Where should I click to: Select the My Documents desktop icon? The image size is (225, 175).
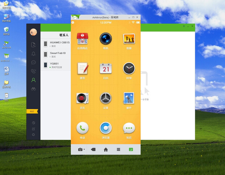tap(6, 5)
